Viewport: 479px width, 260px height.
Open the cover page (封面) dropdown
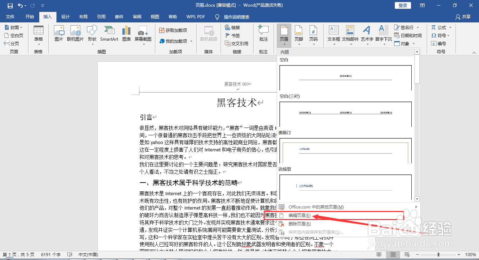[x=13, y=27]
